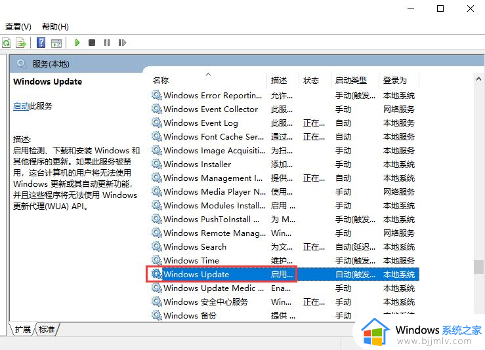Click the Refresh toolbar icon
This screenshot has height=350, width=485.
pos(7,43)
